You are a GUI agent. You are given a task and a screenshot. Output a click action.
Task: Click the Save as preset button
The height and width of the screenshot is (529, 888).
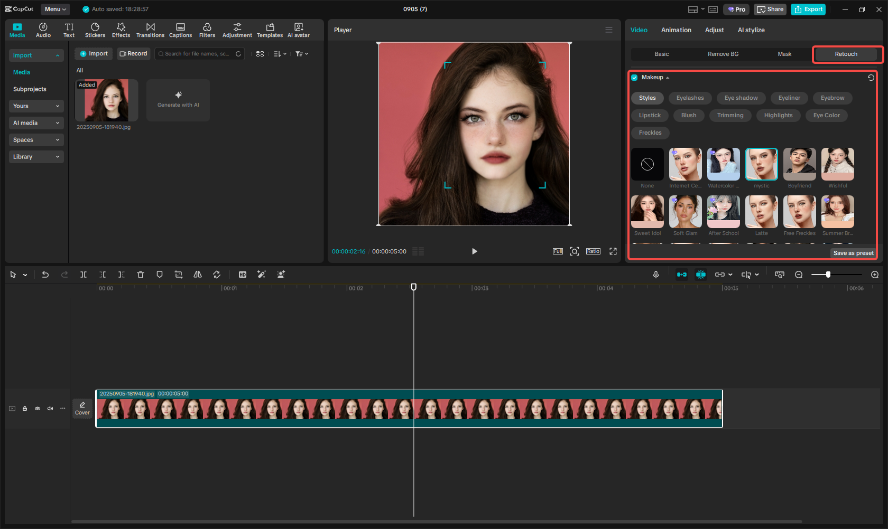click(853, 253)
